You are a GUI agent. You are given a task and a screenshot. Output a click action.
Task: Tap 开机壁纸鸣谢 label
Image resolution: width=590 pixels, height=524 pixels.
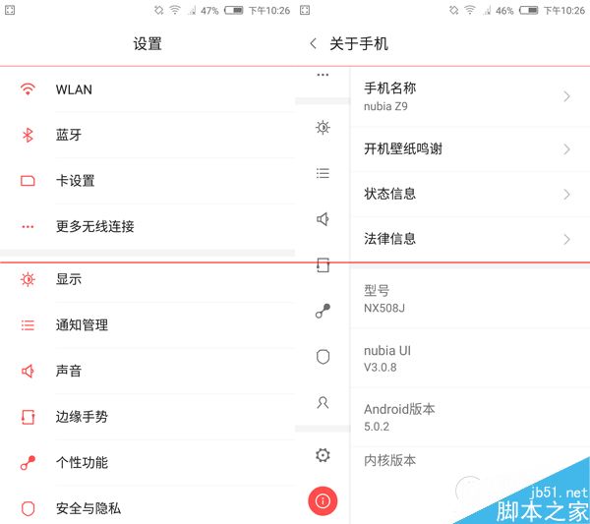(x=403, y=149)
